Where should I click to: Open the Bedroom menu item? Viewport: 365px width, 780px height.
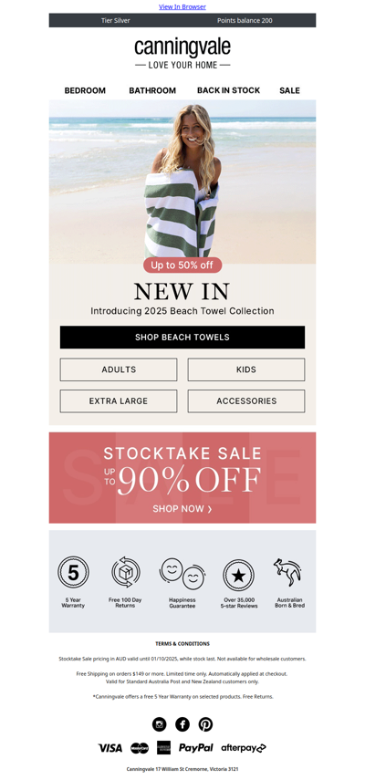85,90
